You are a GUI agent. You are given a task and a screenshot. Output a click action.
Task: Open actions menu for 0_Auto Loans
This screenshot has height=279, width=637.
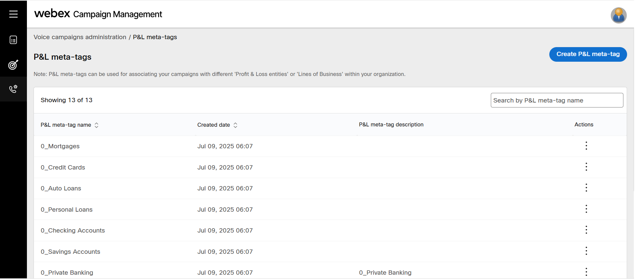point(586,188)
